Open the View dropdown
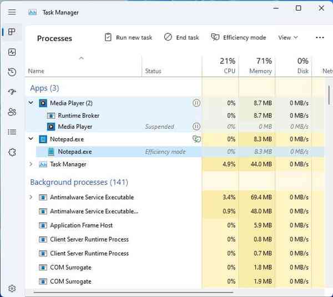The height and width of the screenshot is (297, 333). pyautogui.click(x=288, y=38)
